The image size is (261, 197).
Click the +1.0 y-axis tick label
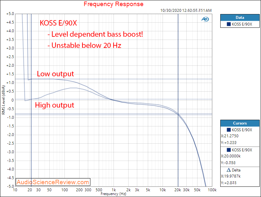[x=10, y=83]
